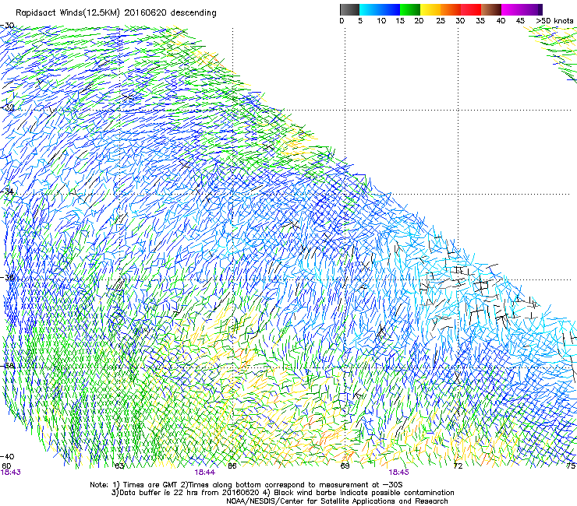Click the '25' legend label under color bar
Image resolution: width=577 pixels, height=506 pixels.
tap(441, 21)
